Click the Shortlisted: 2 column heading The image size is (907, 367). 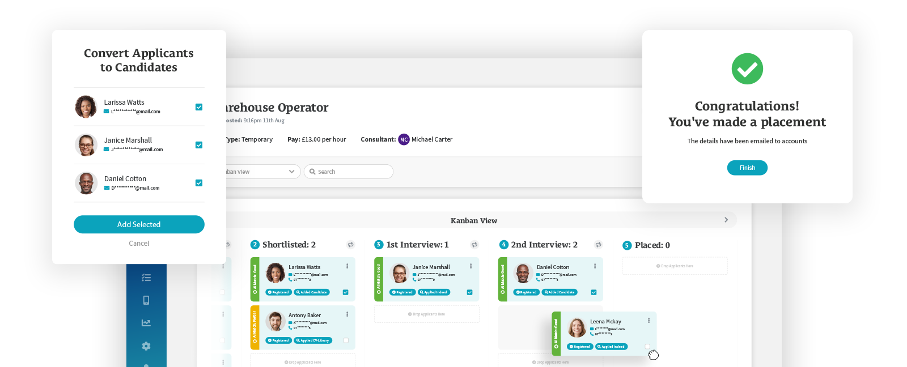(x=289, y=245)
